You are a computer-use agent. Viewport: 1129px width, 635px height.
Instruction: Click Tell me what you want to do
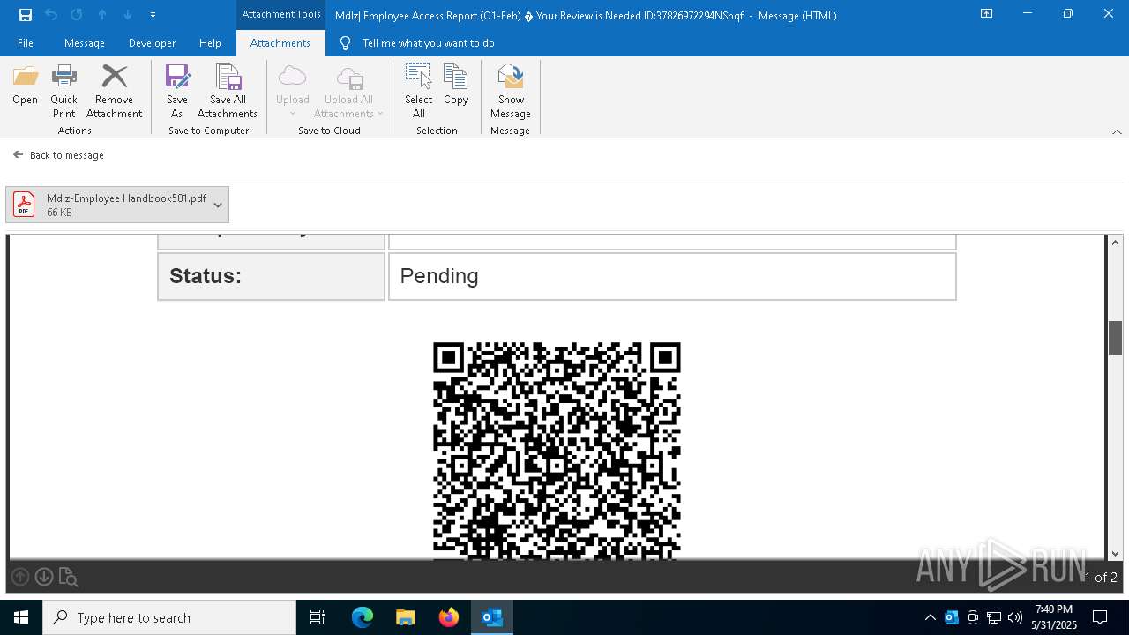[428, 43]
